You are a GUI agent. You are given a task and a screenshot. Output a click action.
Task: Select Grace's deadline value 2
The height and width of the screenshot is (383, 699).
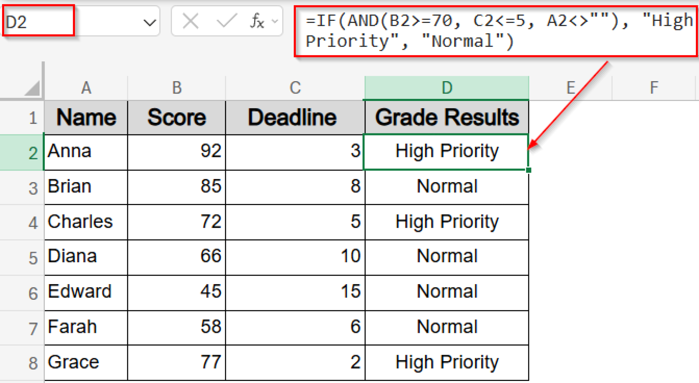pyautogui.click(x=295, y=362)
